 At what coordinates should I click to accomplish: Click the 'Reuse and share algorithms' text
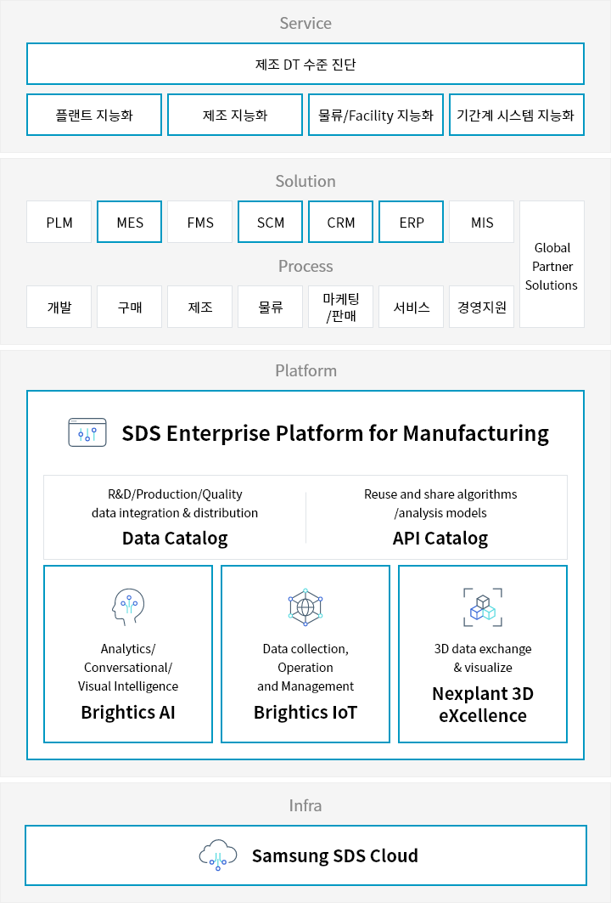(440, 494)
